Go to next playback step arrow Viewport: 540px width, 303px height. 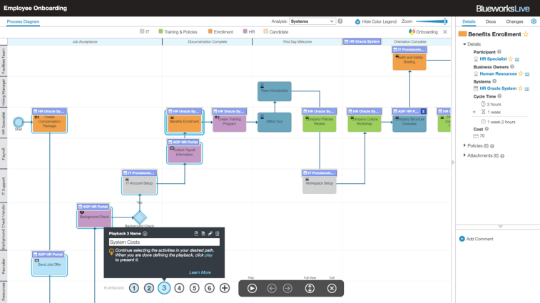coord(287,288)
